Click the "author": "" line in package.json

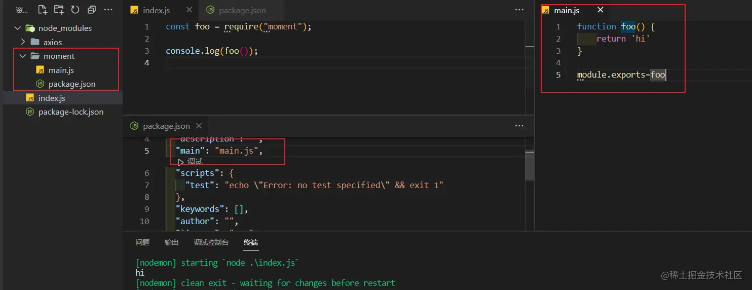click(x=207, y=221)
